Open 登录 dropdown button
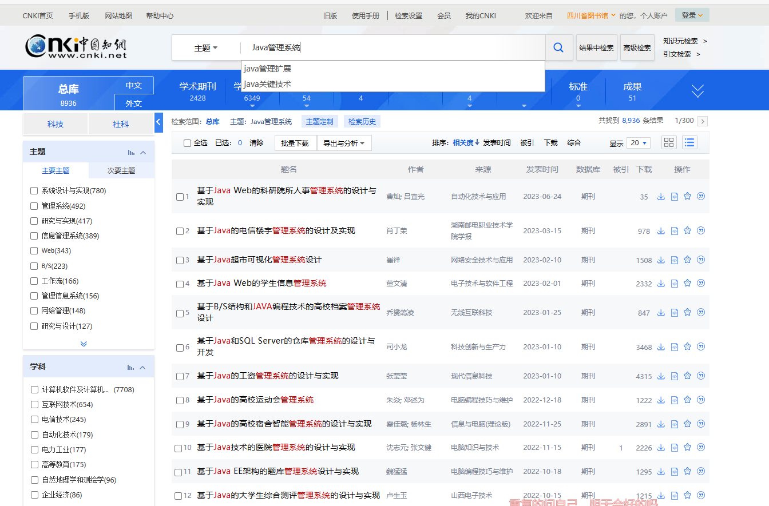Screen dimensions: 769x506 click(x=692, y=15)
